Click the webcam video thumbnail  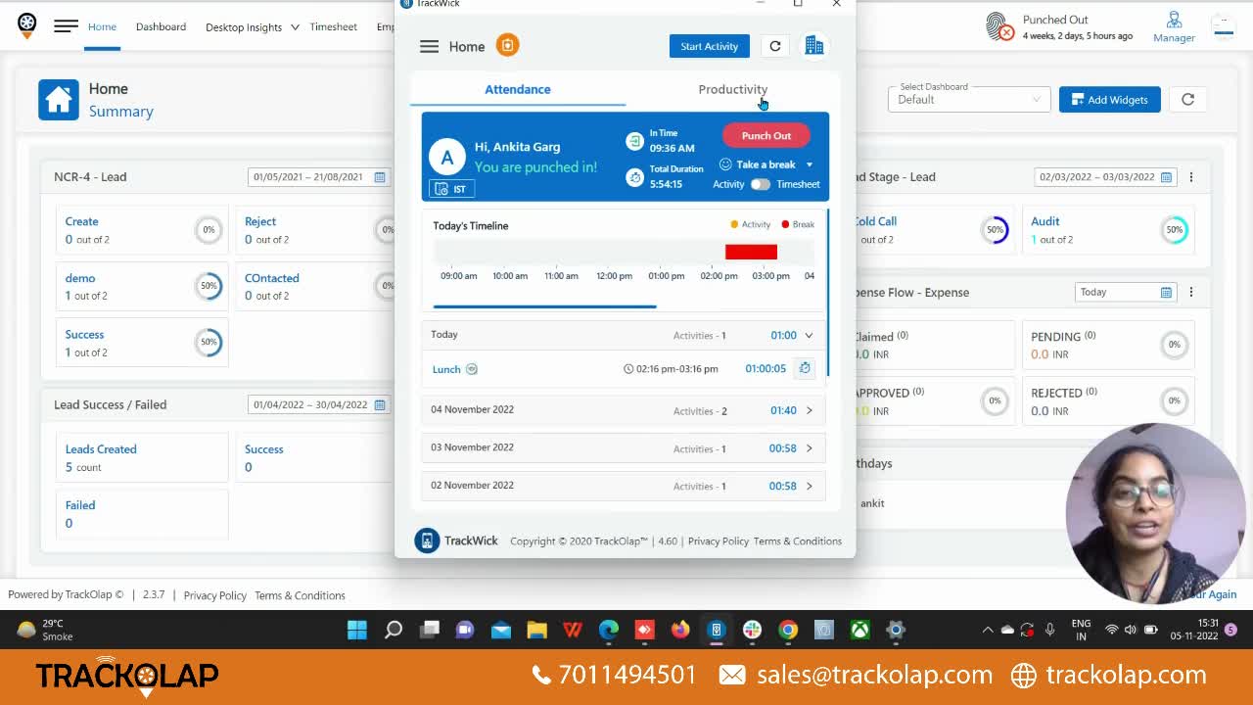point(1154,512)
